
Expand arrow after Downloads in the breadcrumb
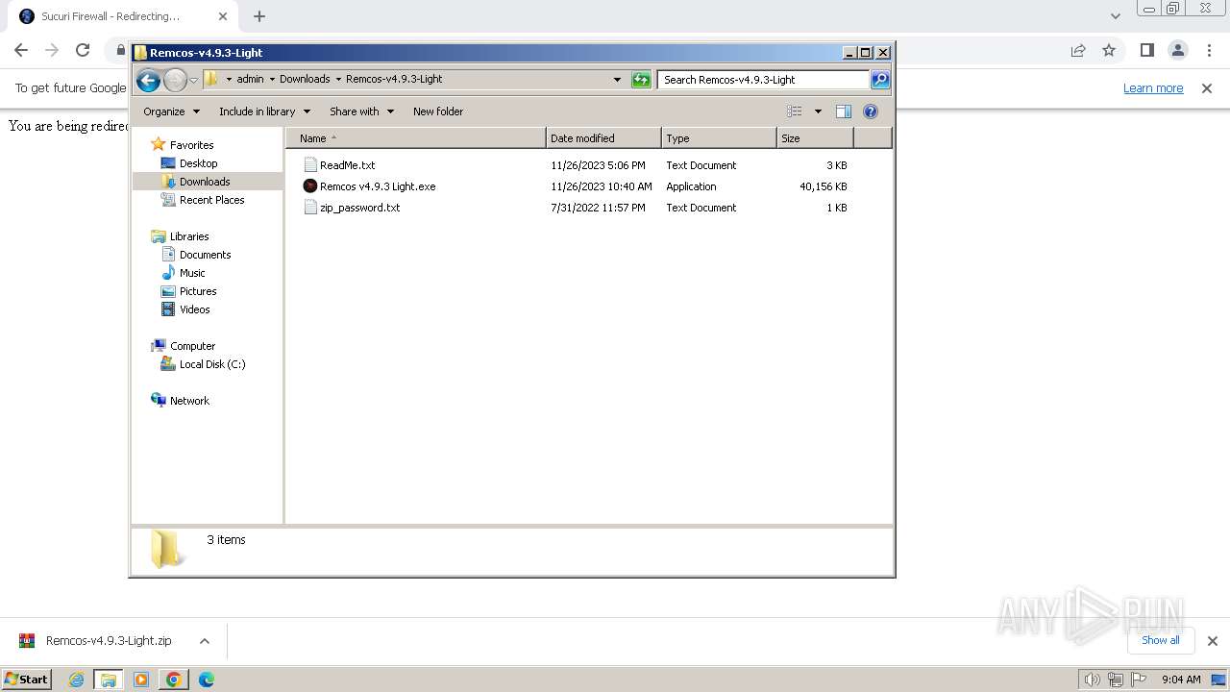(337, 80)
